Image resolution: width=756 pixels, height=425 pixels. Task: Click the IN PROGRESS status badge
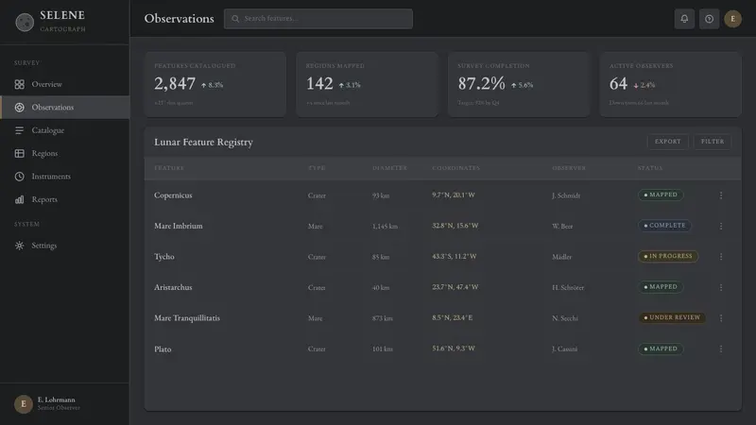(668, 256)
